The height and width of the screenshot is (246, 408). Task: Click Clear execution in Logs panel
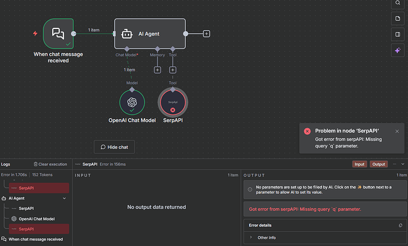pyautogui.click(x=50, y=164)
